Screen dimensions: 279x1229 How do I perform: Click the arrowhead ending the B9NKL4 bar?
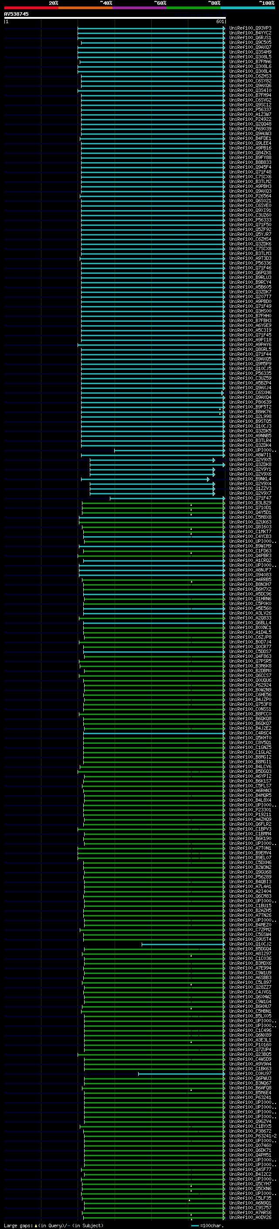tap(208, 479)
